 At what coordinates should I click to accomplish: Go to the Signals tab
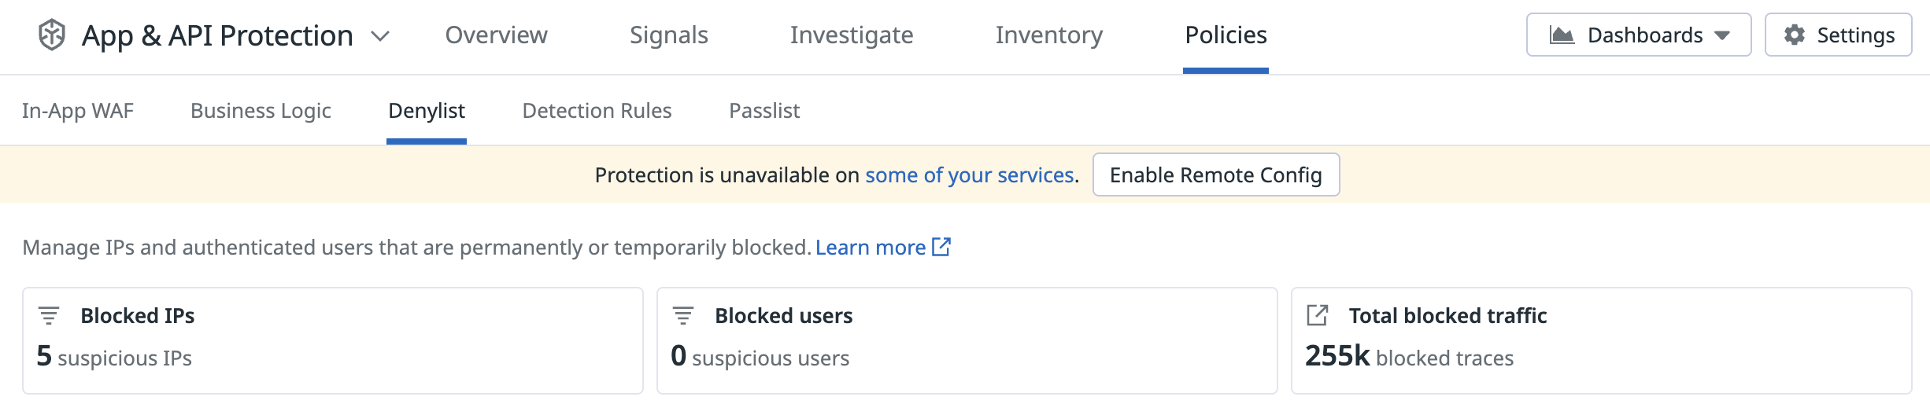(x=668, y=35)
